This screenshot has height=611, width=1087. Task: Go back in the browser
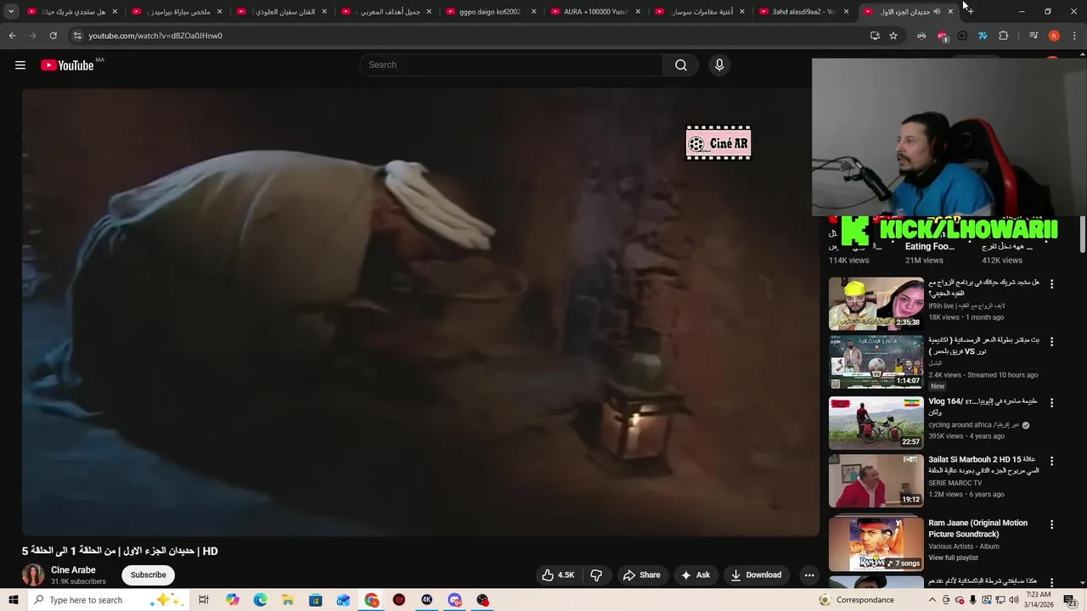(12, 36)
